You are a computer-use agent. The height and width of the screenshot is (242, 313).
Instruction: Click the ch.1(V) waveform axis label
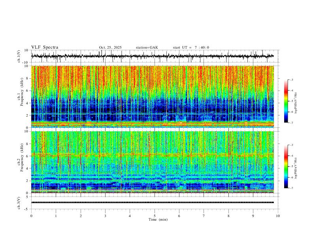19,56
